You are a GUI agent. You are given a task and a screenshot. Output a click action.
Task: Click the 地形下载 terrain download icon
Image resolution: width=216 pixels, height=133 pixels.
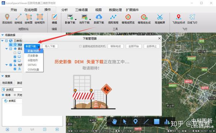(85, 17)
